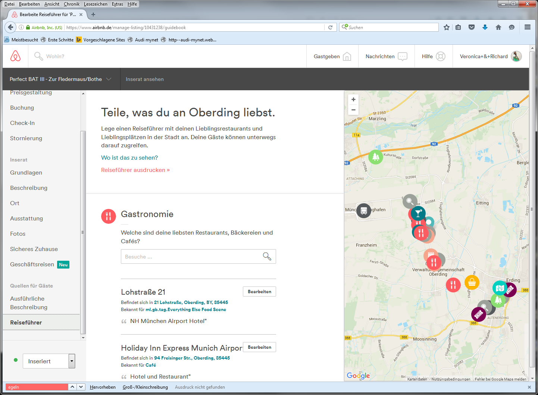Open Pocket save icon in toolbar
538x395 pixels.
[472, 27]
